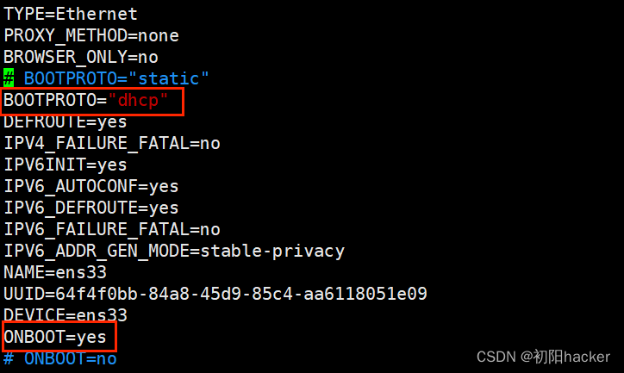Click the IPV4_FAILURE_FATAL=no line
The height and width of the screenshot is (373, 624).
click(x=112, y=143)
